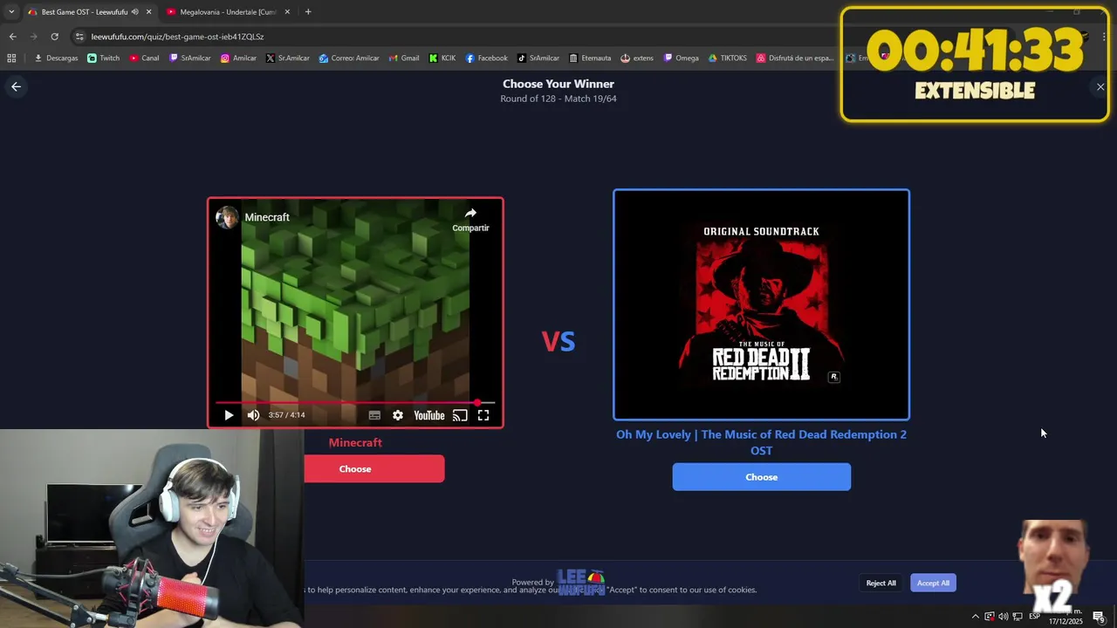
Task: Choose Red Dead Redemption 2 OST as winner
Action: [761, 477]
